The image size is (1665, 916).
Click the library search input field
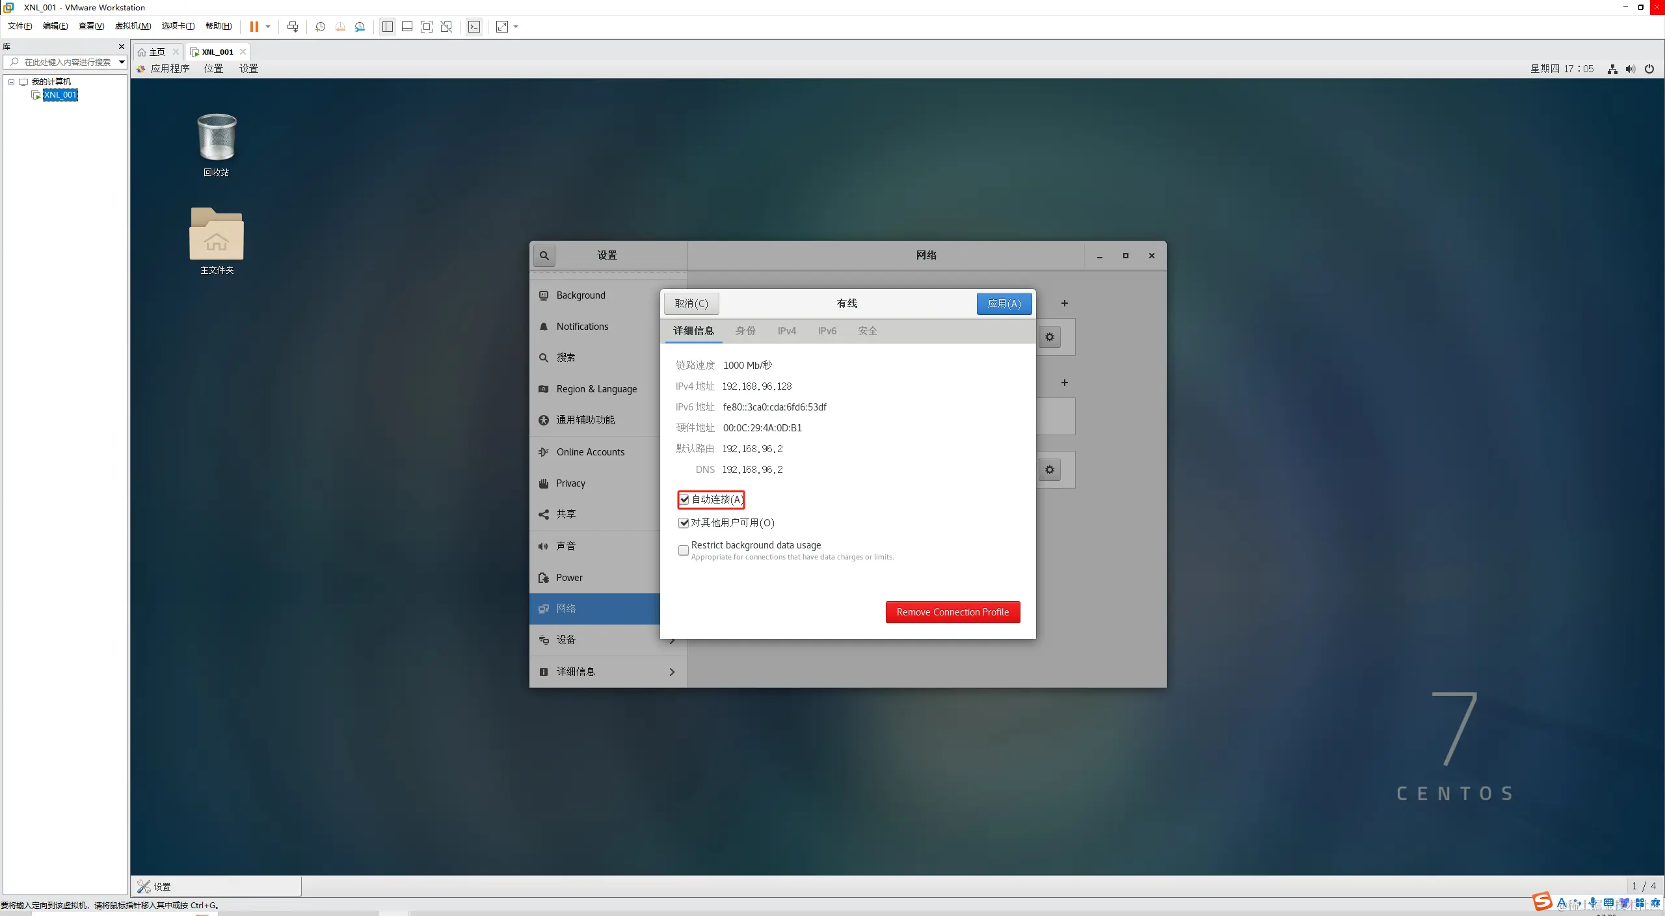65,62
